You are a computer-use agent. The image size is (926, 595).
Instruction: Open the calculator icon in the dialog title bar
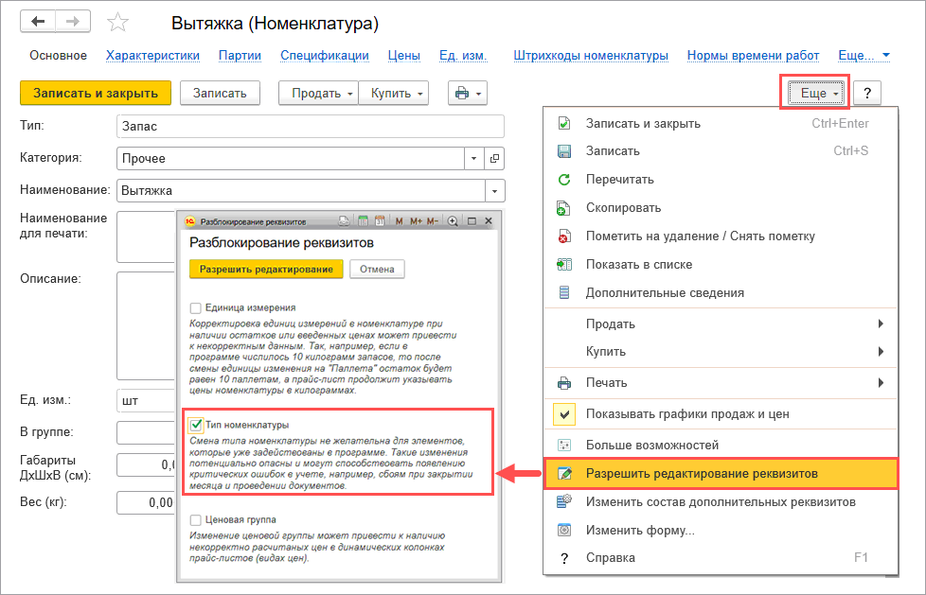(x=363, y=221)
